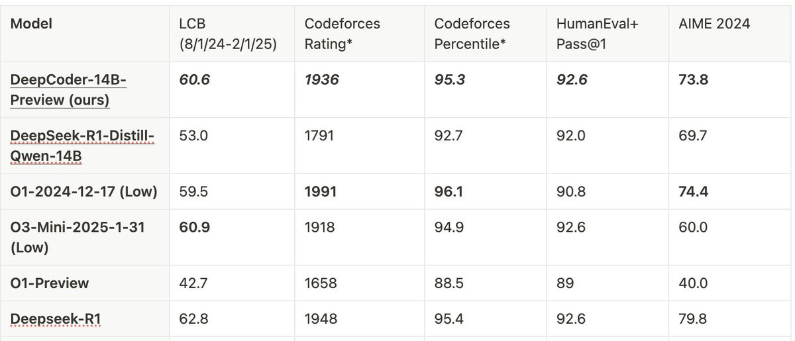Click the 60.9 LCB cell for O3-Mini
The width and height of the screenshot is (795, 341).
click(195, 227)
